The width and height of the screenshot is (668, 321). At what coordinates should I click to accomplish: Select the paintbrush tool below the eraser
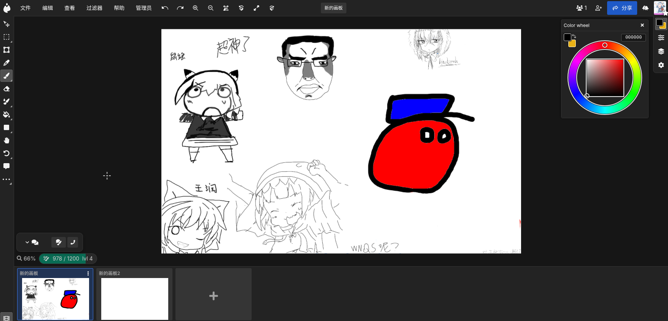coord(6,102)
